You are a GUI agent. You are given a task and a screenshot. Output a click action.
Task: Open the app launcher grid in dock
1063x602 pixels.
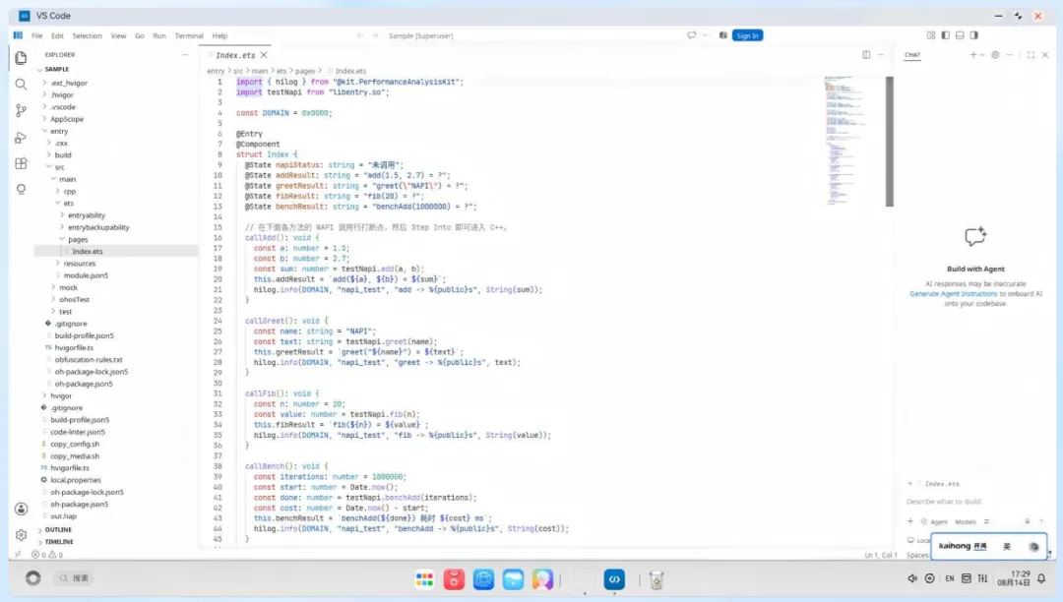click(x=424, y=579)
